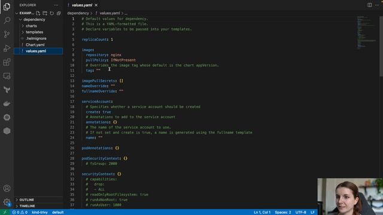
Task: Click values.yaml in the breadcrumb
Action: click(110, 13)
